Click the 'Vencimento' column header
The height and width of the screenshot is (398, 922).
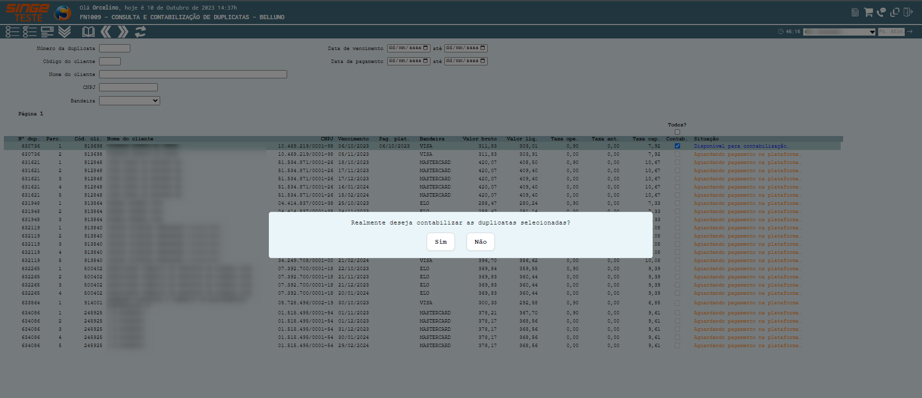pyautogui.click(x=353, y=139)
